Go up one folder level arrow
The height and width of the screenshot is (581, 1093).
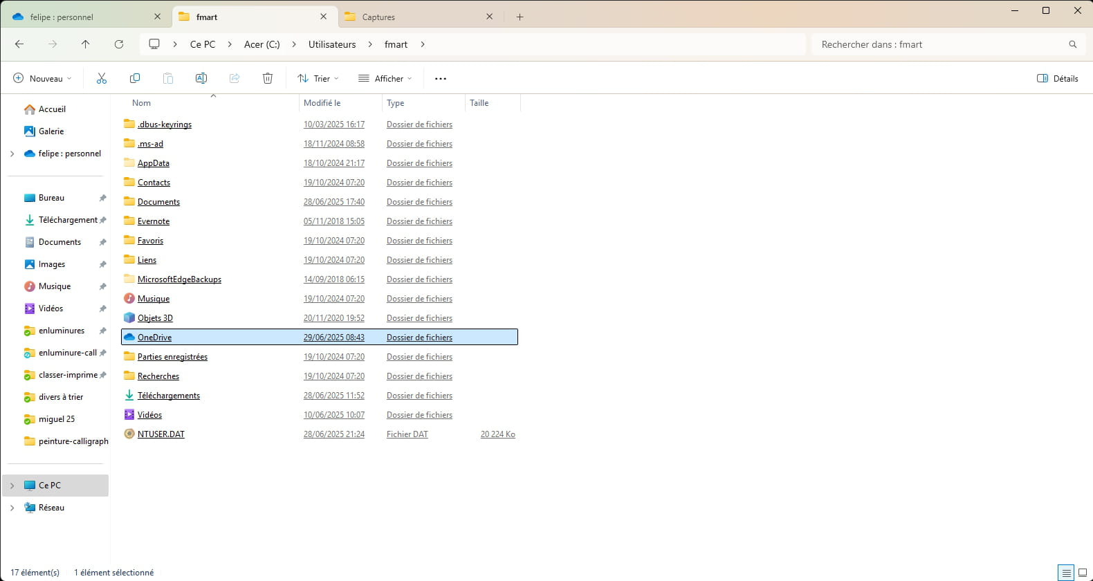[86, 44]
